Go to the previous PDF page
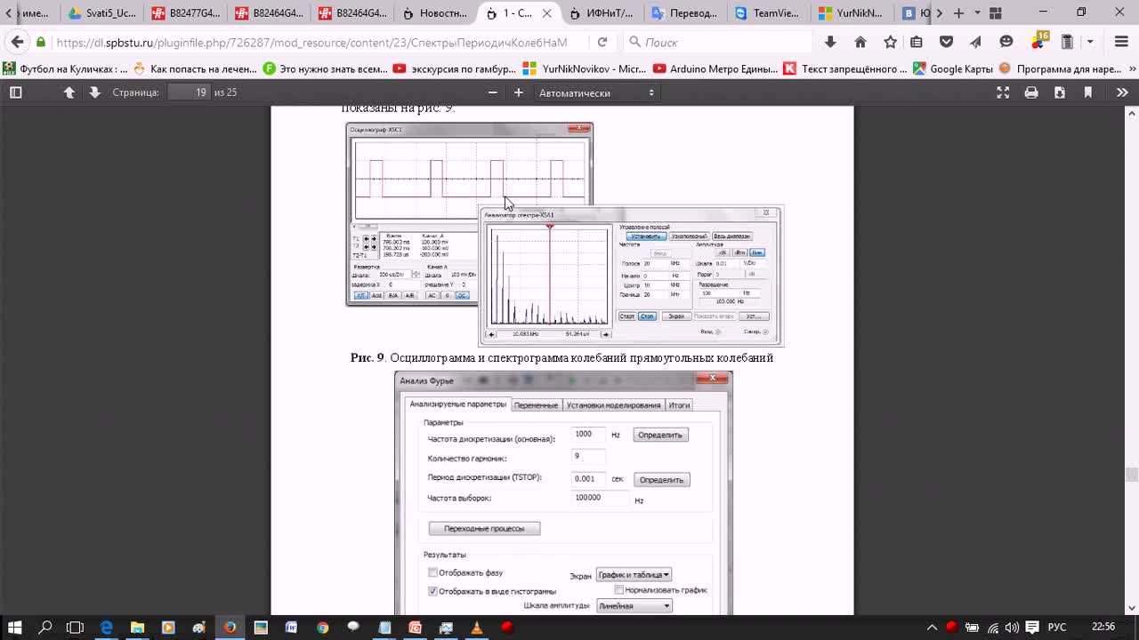1139x640 pixels. pyautogui.click(x=69, y=92)
